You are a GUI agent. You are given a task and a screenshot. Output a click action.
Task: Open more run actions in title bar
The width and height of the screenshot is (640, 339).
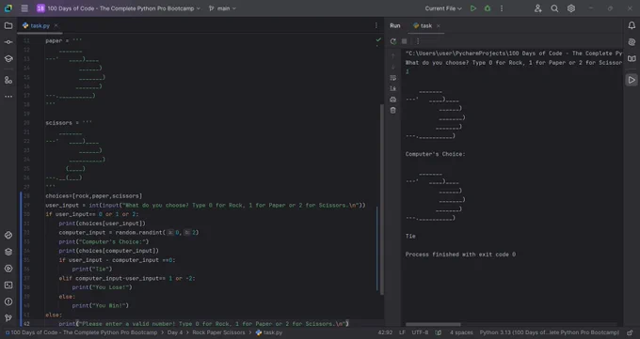click(502, 8)
